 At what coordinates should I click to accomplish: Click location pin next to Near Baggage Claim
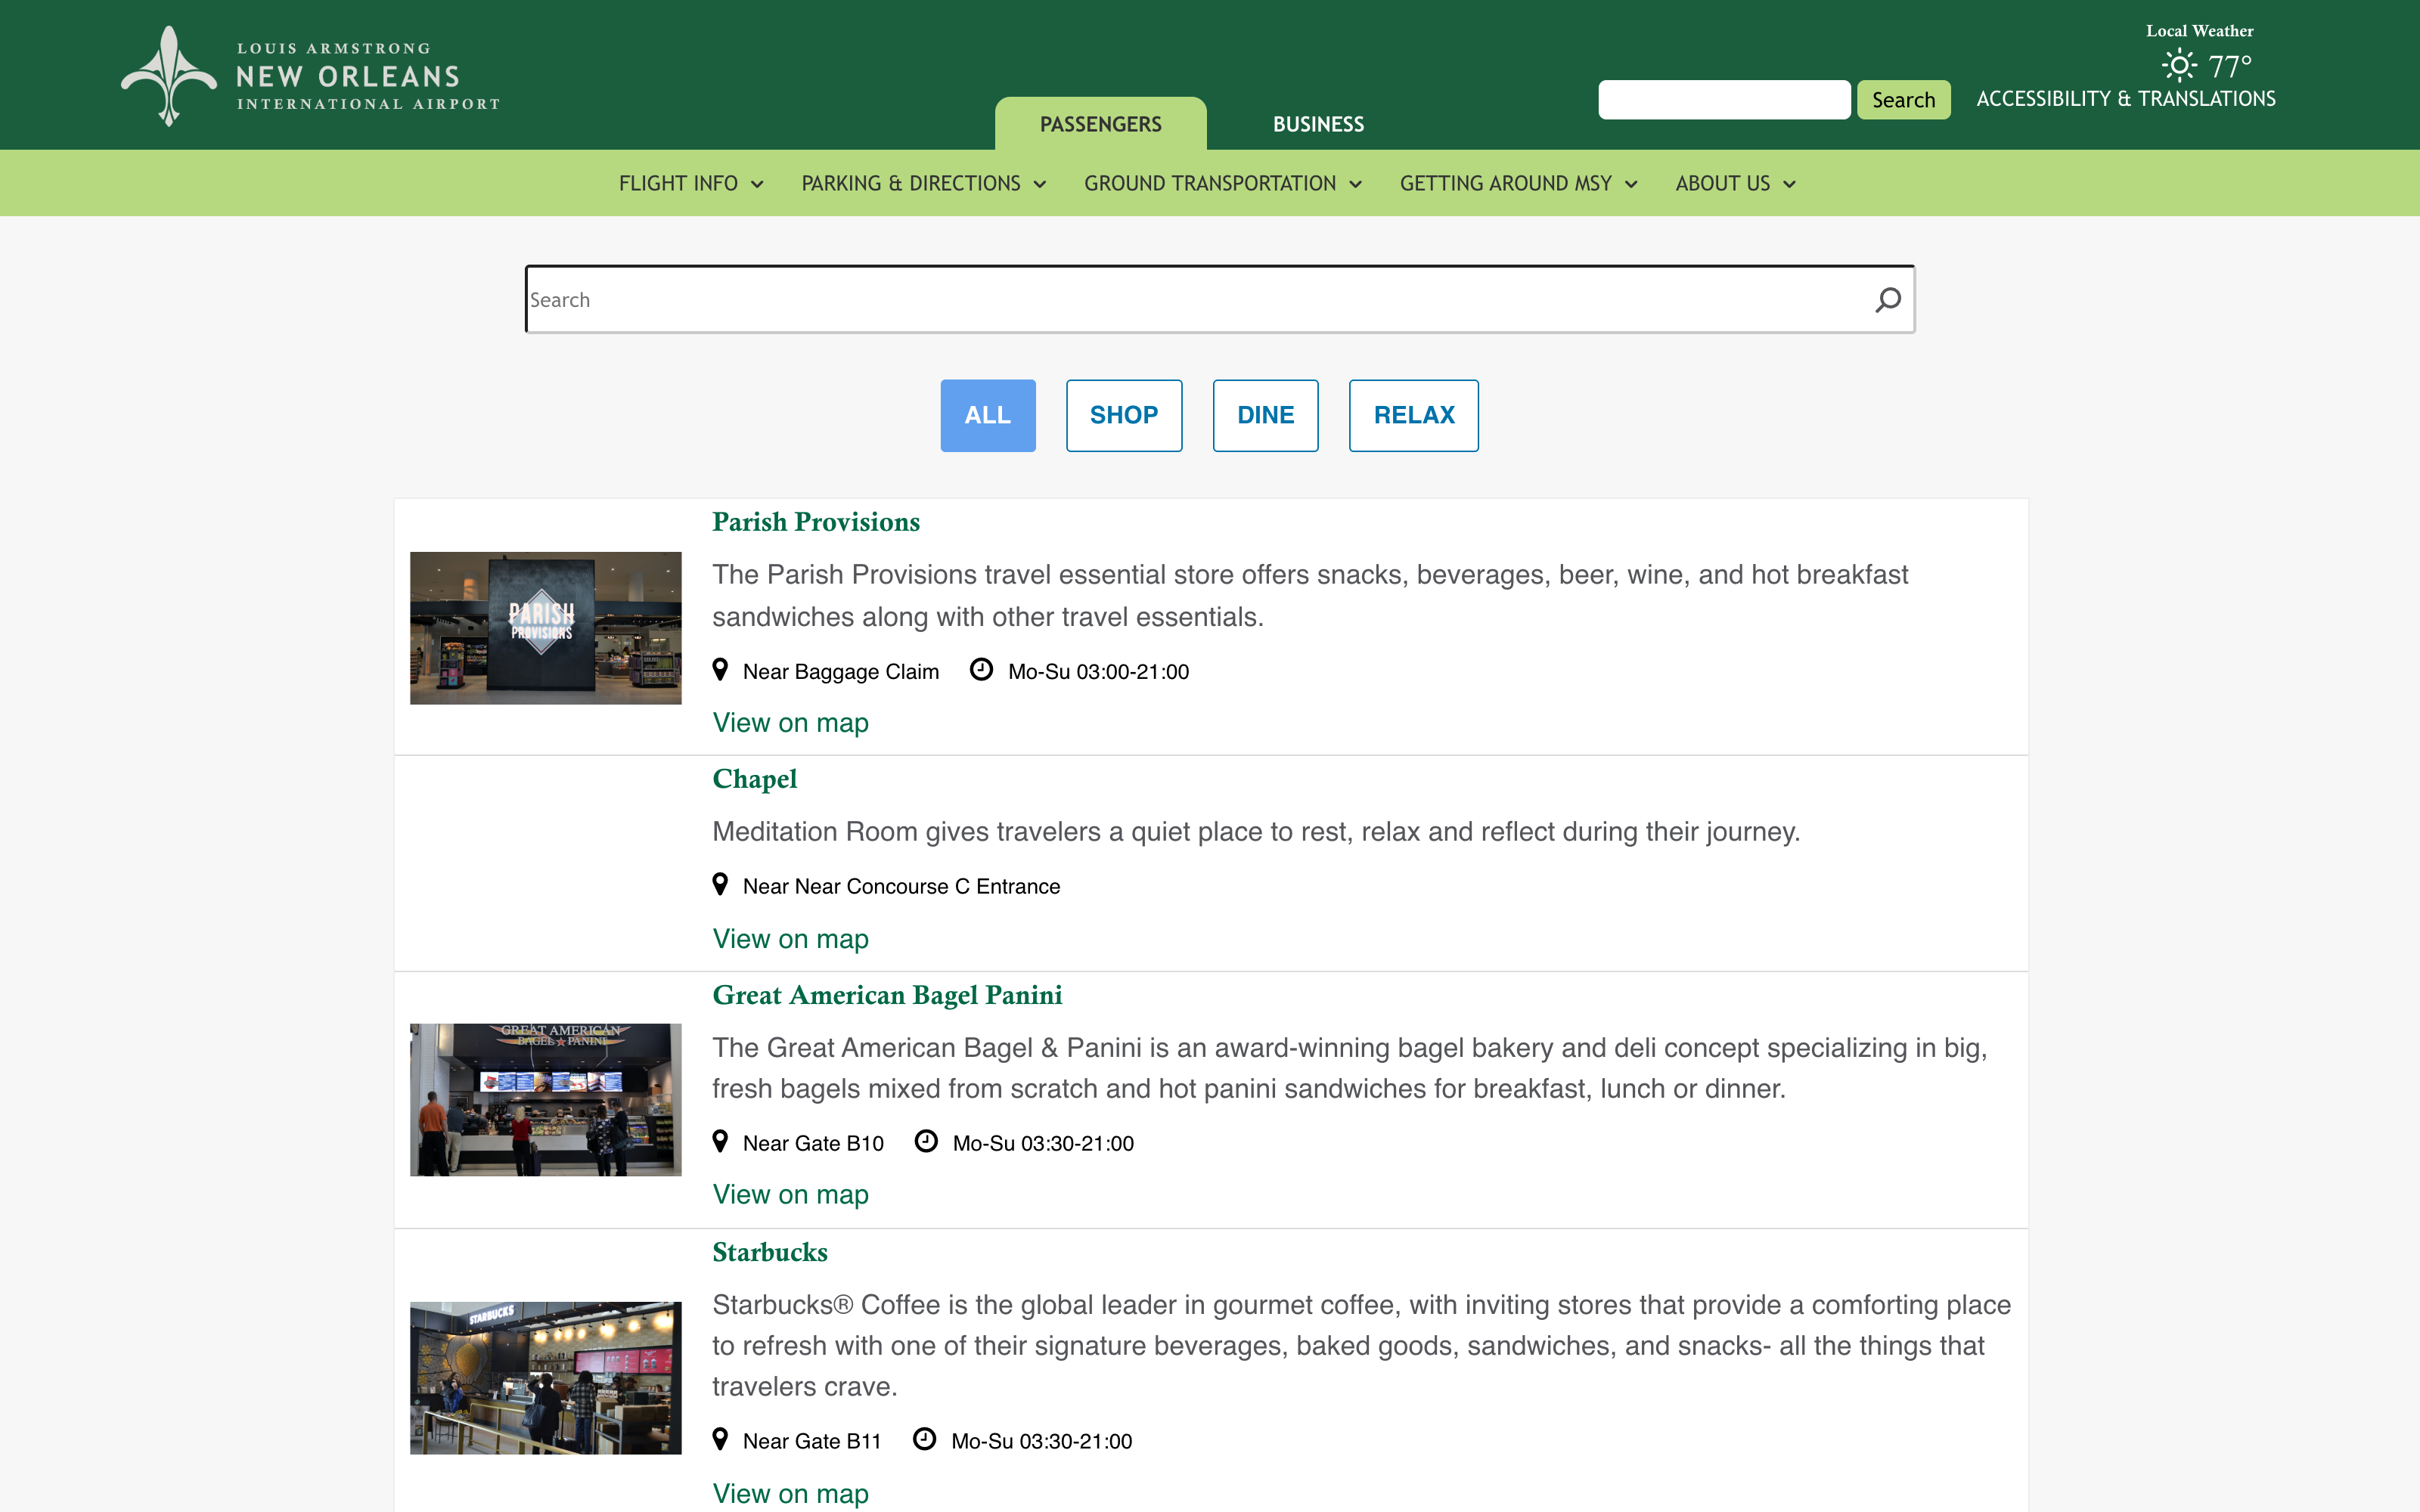point(720,670)
